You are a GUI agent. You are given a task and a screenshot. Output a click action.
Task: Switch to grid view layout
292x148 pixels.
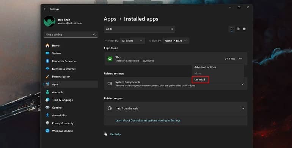pos(238,29)
